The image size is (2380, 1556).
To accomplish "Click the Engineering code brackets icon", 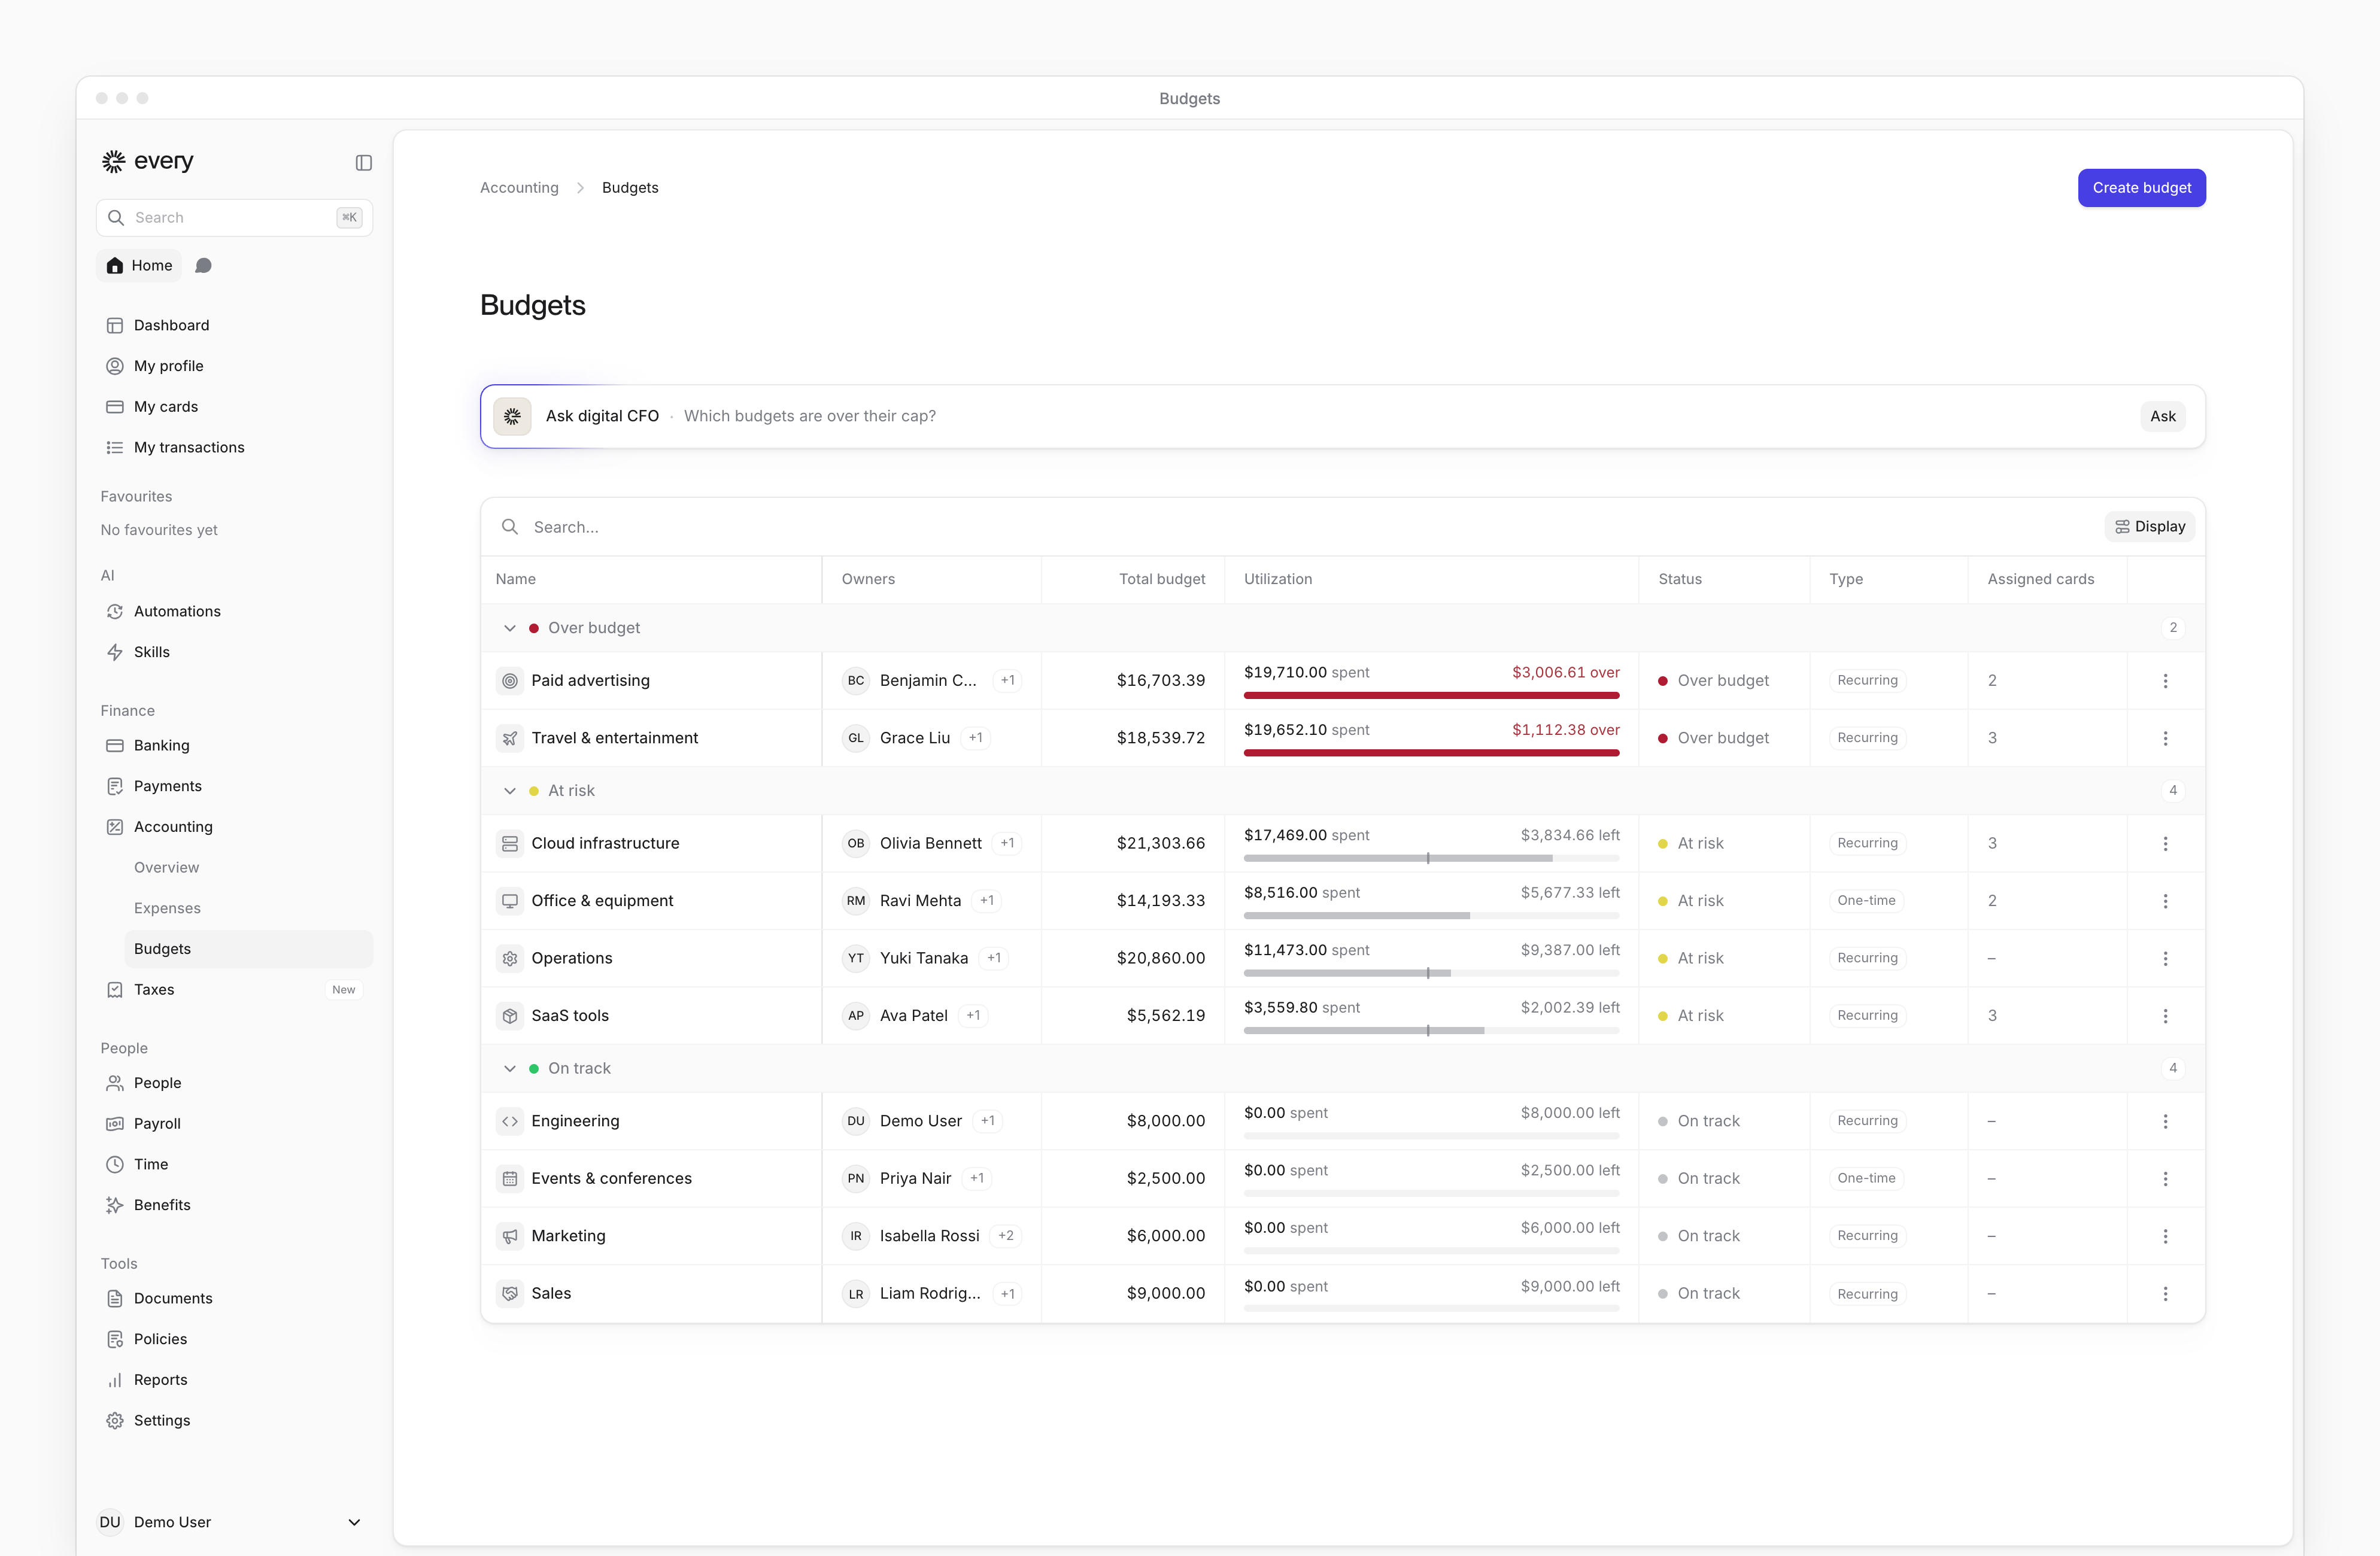I will 510,1121.
